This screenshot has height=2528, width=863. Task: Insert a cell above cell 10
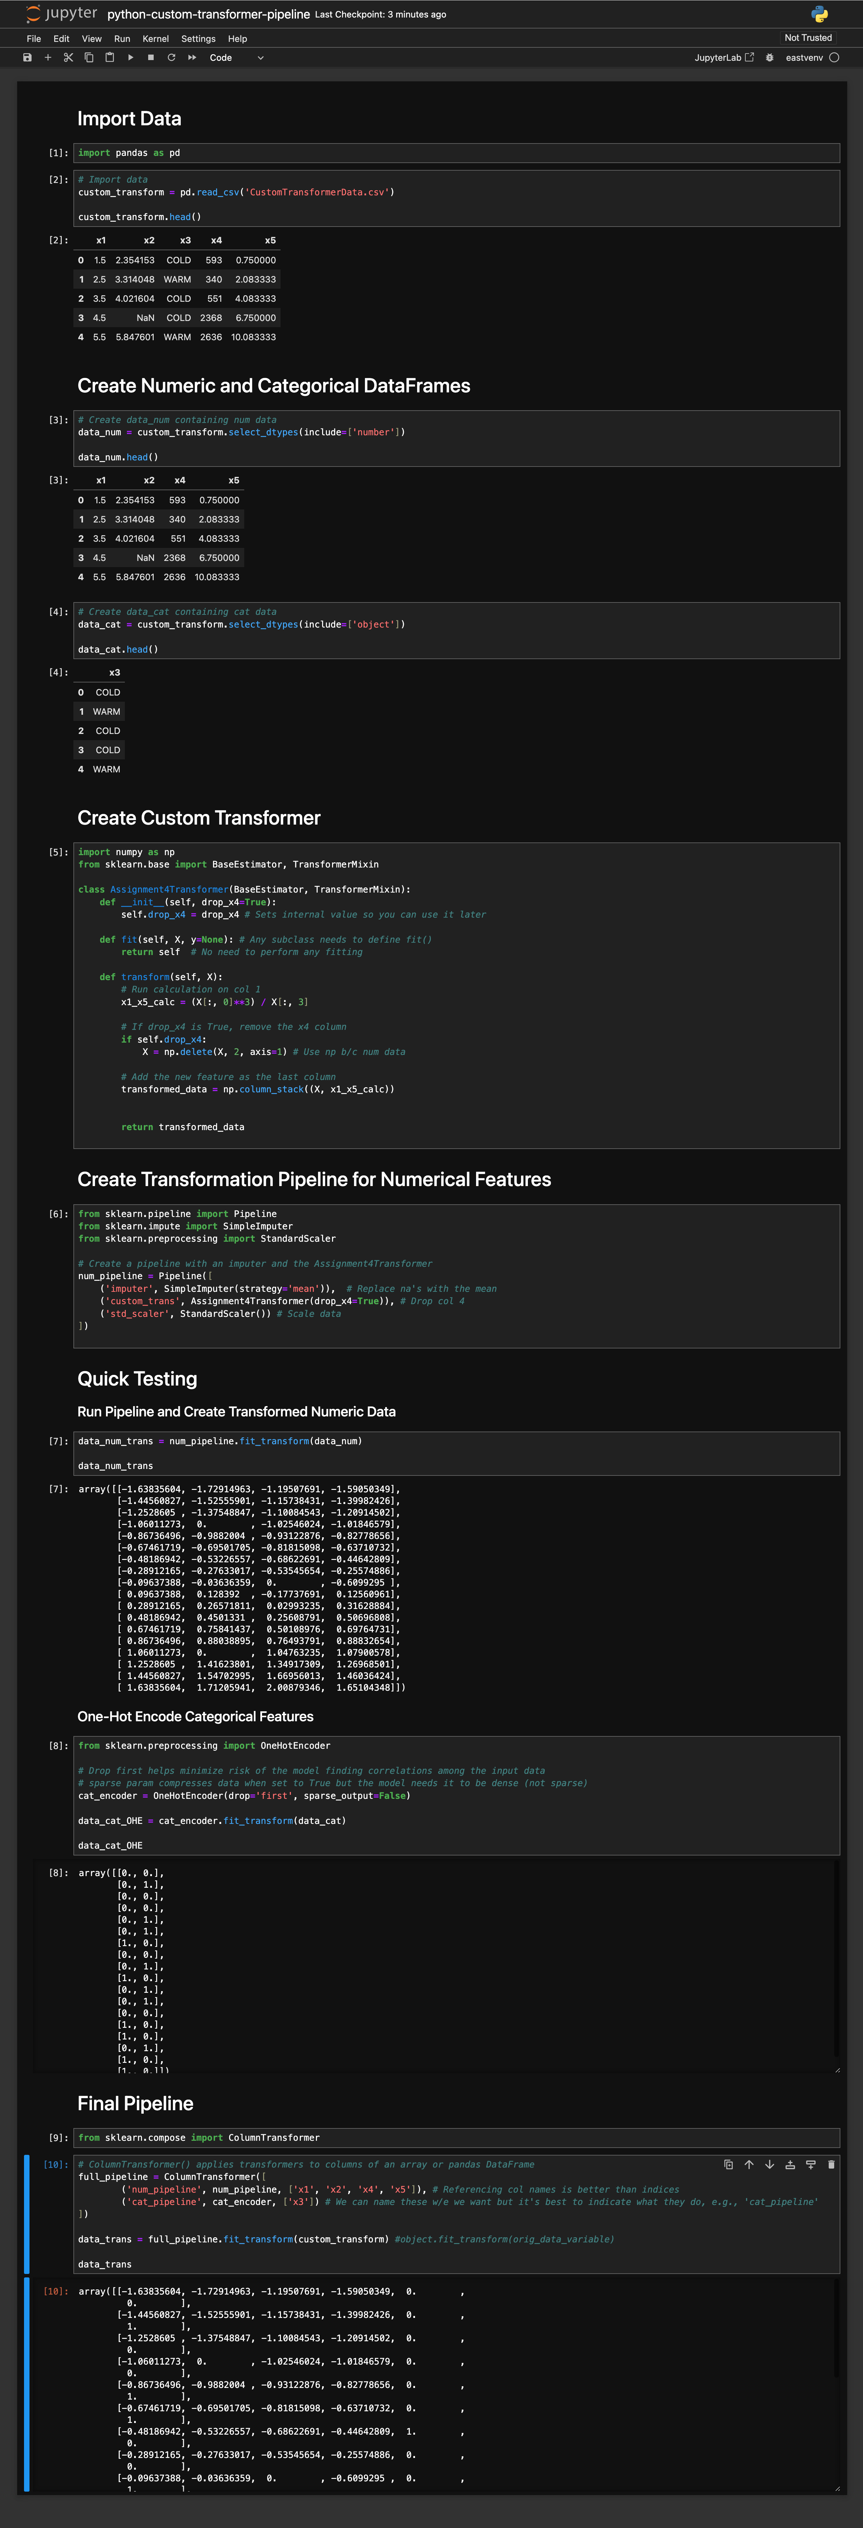coord(790,2165)
